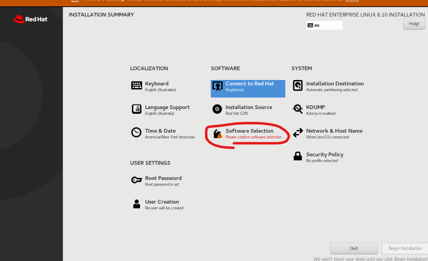Click the "Americas/New York timezone" status text
The width and height of the screenshot is (428, 261).
coord(170,137)
